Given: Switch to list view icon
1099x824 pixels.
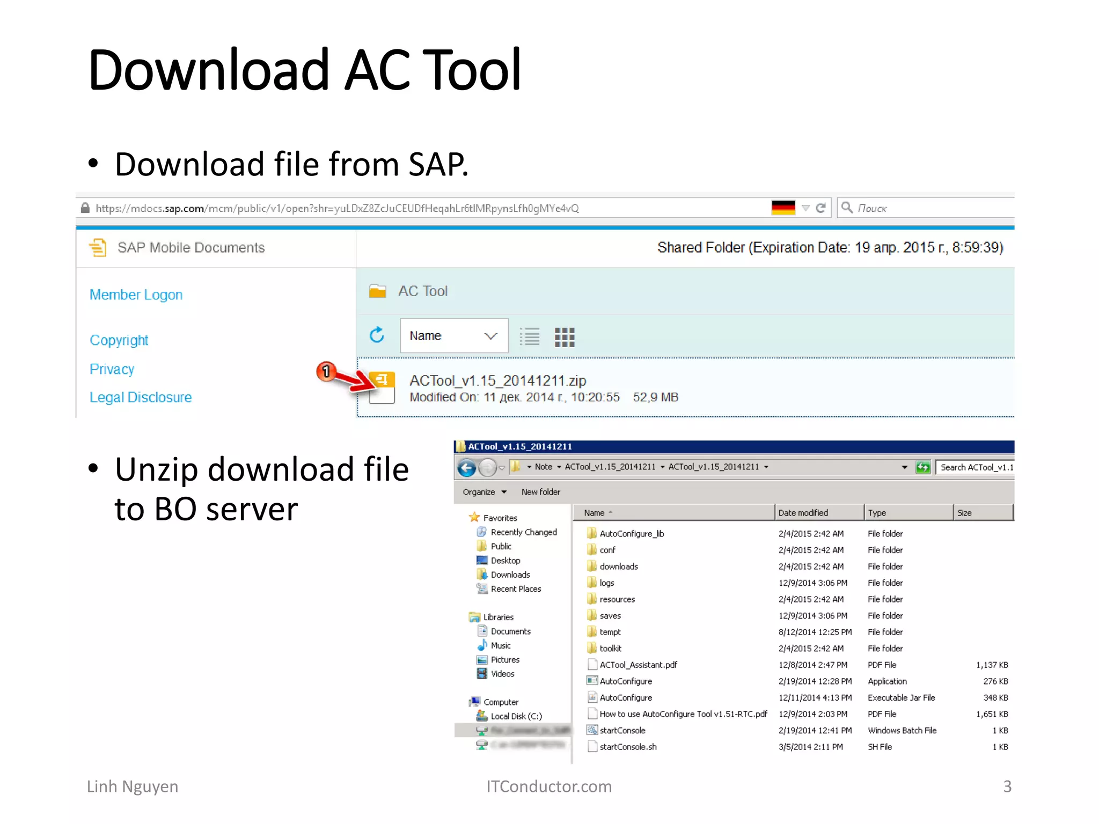Looking at the screenshot, I should tap(530, 337).
